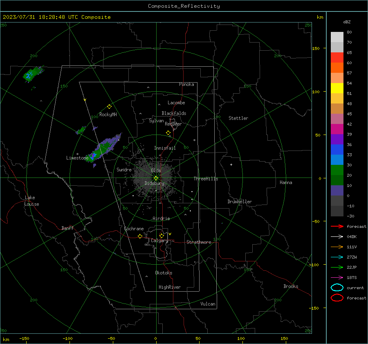The image size is (368, 344).
Task: Select the Drumheller label
Action: tap(240, 202)
